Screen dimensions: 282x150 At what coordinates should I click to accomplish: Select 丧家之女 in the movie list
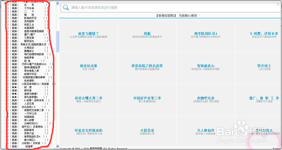click(29, 25)
